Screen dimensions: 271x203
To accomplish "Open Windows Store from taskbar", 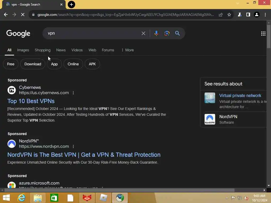I will 54,198.
